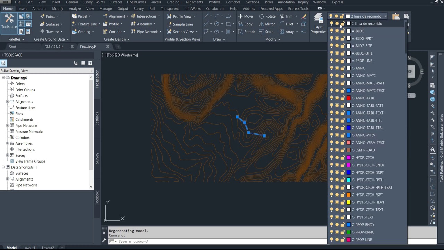
Task: Click the Intersections tool in ribbon
Action: 145,16
